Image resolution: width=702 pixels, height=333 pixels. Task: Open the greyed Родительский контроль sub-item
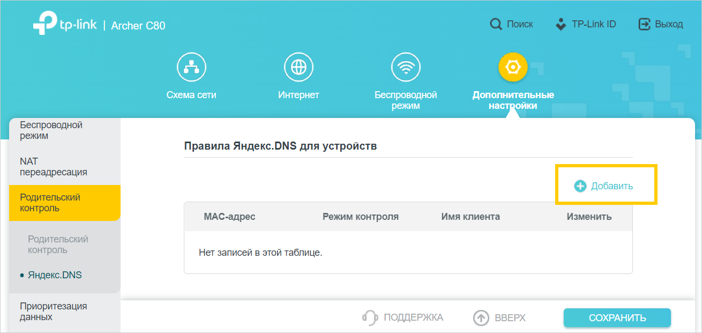point(58,245)
